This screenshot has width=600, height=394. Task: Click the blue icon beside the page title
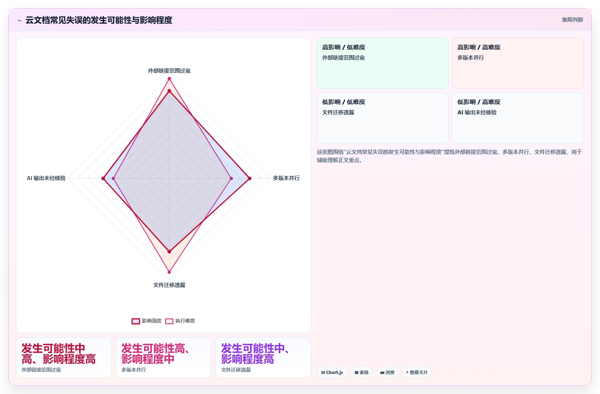coord(19,20)
